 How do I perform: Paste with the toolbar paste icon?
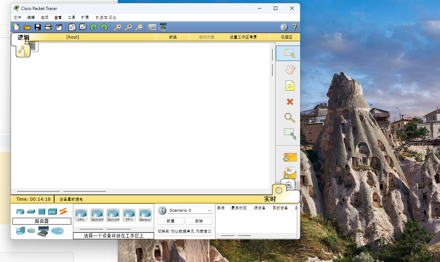pos(83,27)
